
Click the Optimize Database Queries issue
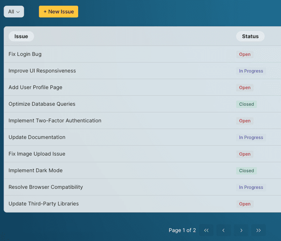(42, 104)
